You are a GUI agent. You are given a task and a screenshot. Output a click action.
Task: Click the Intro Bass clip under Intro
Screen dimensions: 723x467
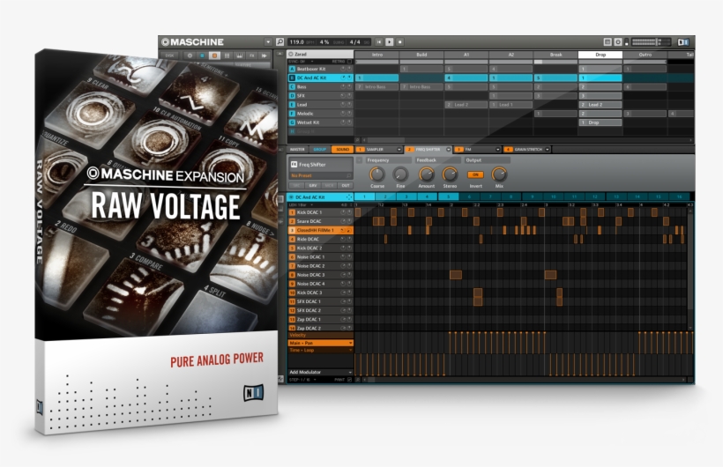tap(376, 86)
